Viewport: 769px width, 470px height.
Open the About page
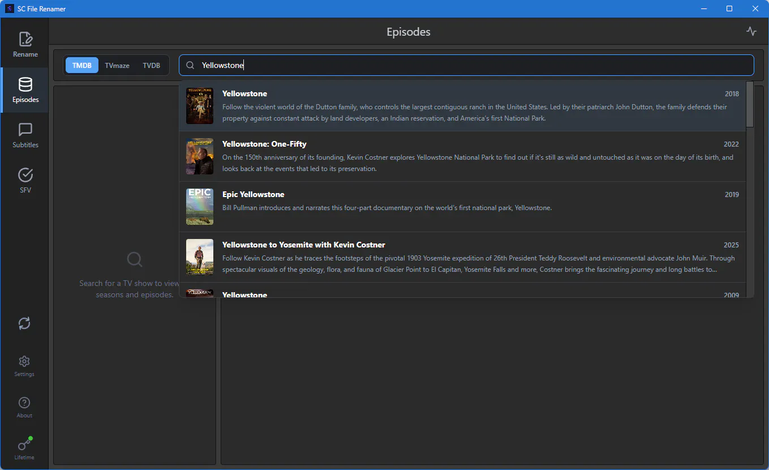tap(24, 407)
